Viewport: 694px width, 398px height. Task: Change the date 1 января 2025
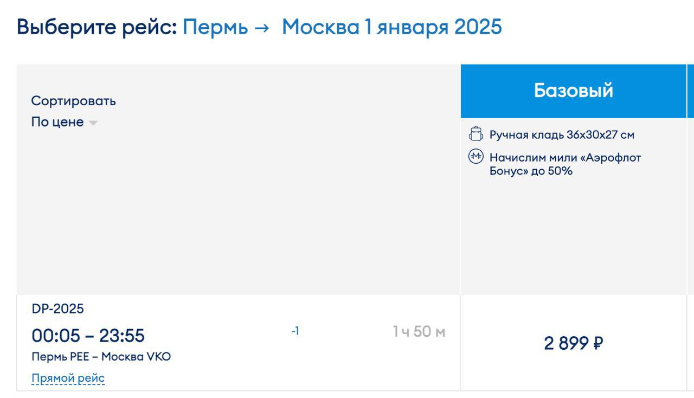click(433, 27)
